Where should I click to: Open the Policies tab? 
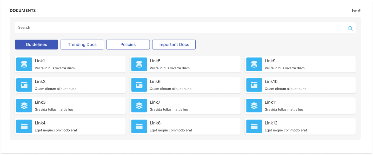pyautogui.click(x=128, y=44)
